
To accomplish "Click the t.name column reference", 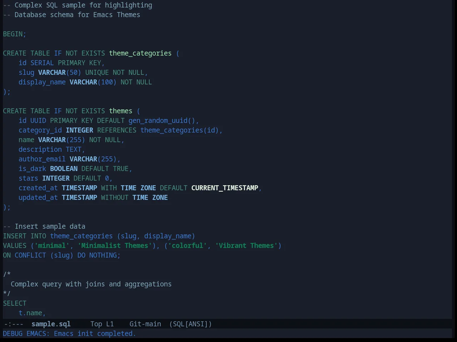I will [30, 313].
